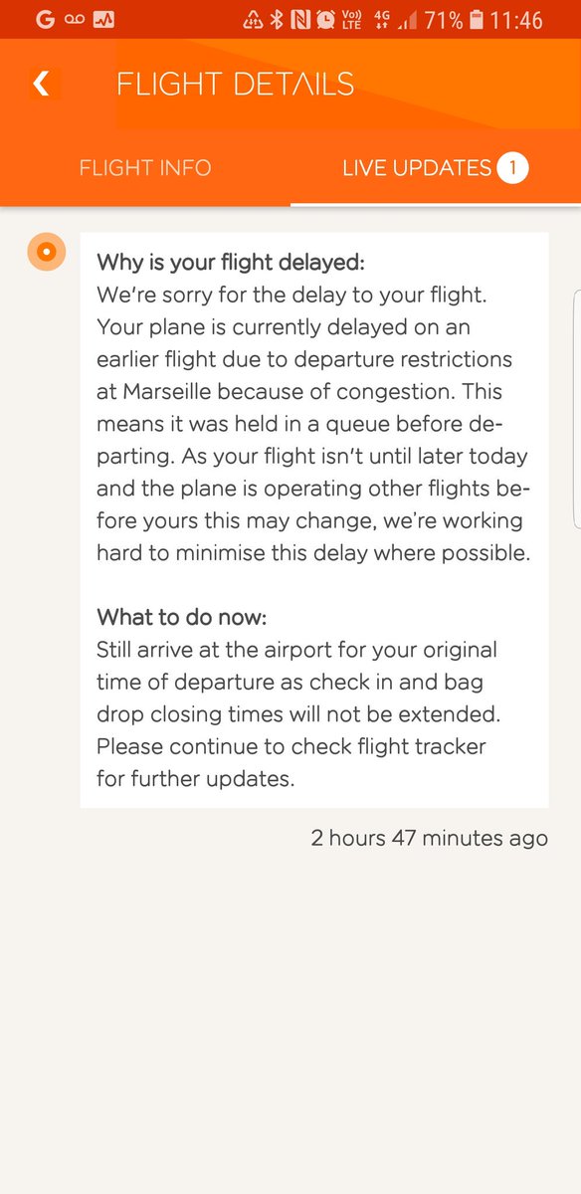The image size is (581, 1194).
Task: Tap the 'Why is your flight delayed' heading
Action: click(x=231, y=263)
